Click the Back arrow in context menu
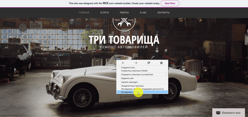The width and height of the screenshot is (248, 117). tap(123, 63)
